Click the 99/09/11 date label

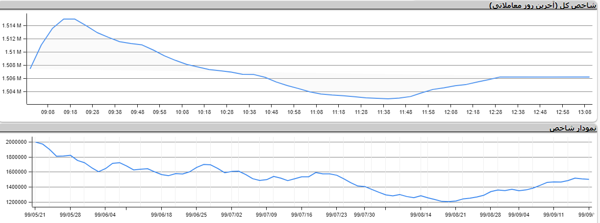[553, 214]
